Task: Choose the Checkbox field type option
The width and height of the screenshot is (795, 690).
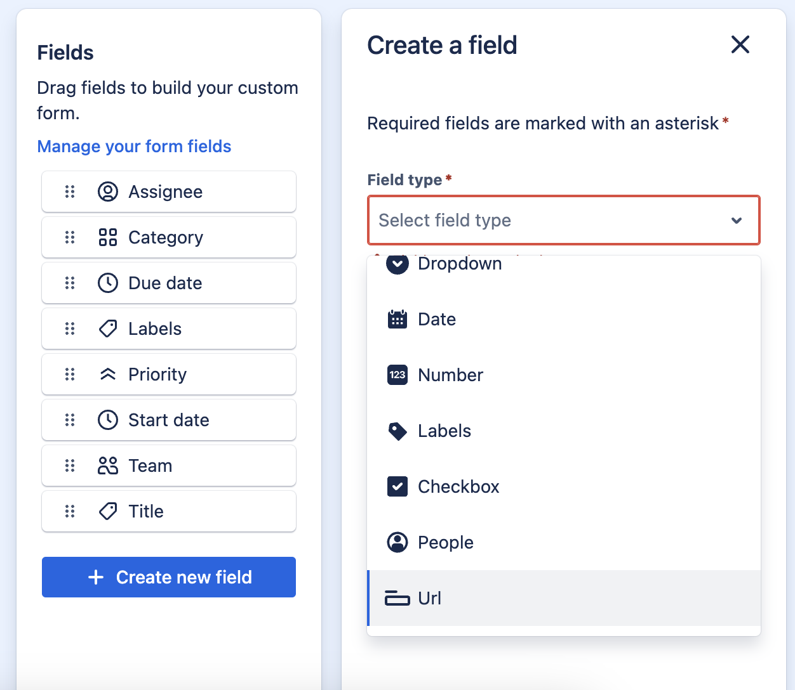Action: 564,486
